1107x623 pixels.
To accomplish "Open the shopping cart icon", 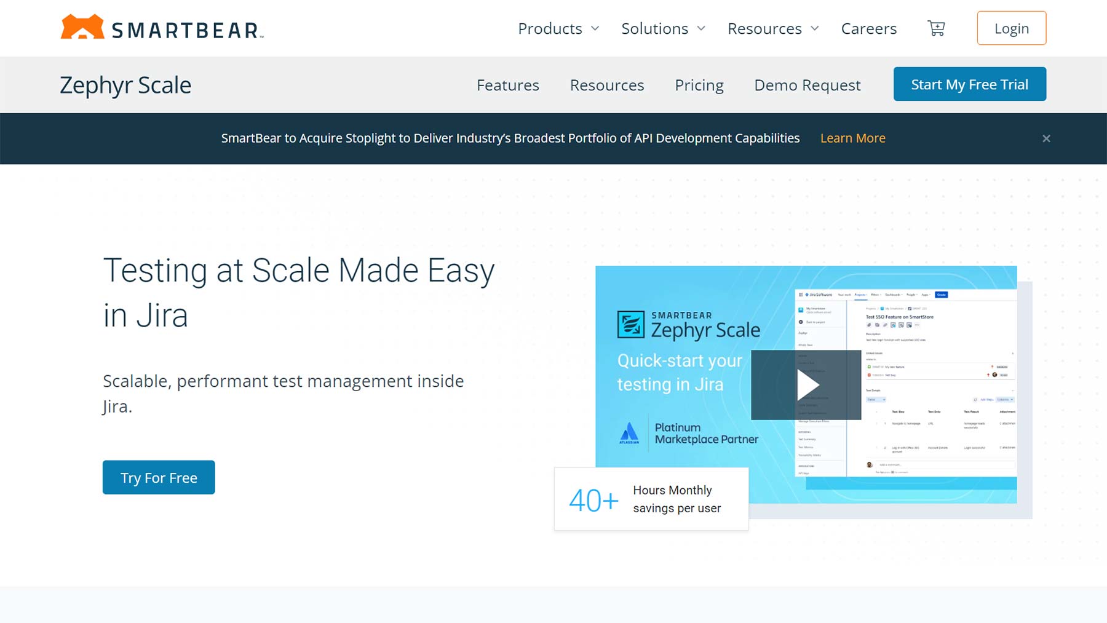I will (936, 28).
